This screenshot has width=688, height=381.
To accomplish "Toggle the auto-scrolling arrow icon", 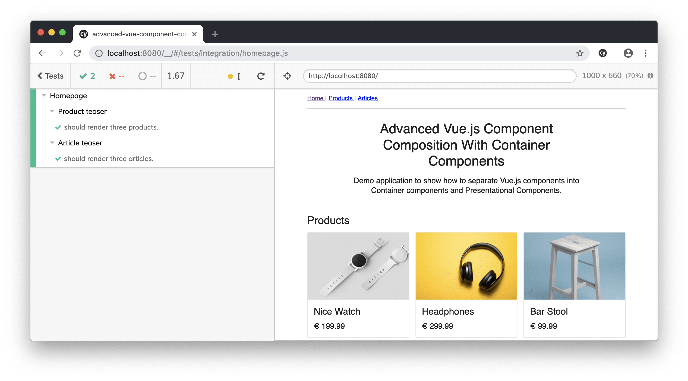I will pos(239,76).
